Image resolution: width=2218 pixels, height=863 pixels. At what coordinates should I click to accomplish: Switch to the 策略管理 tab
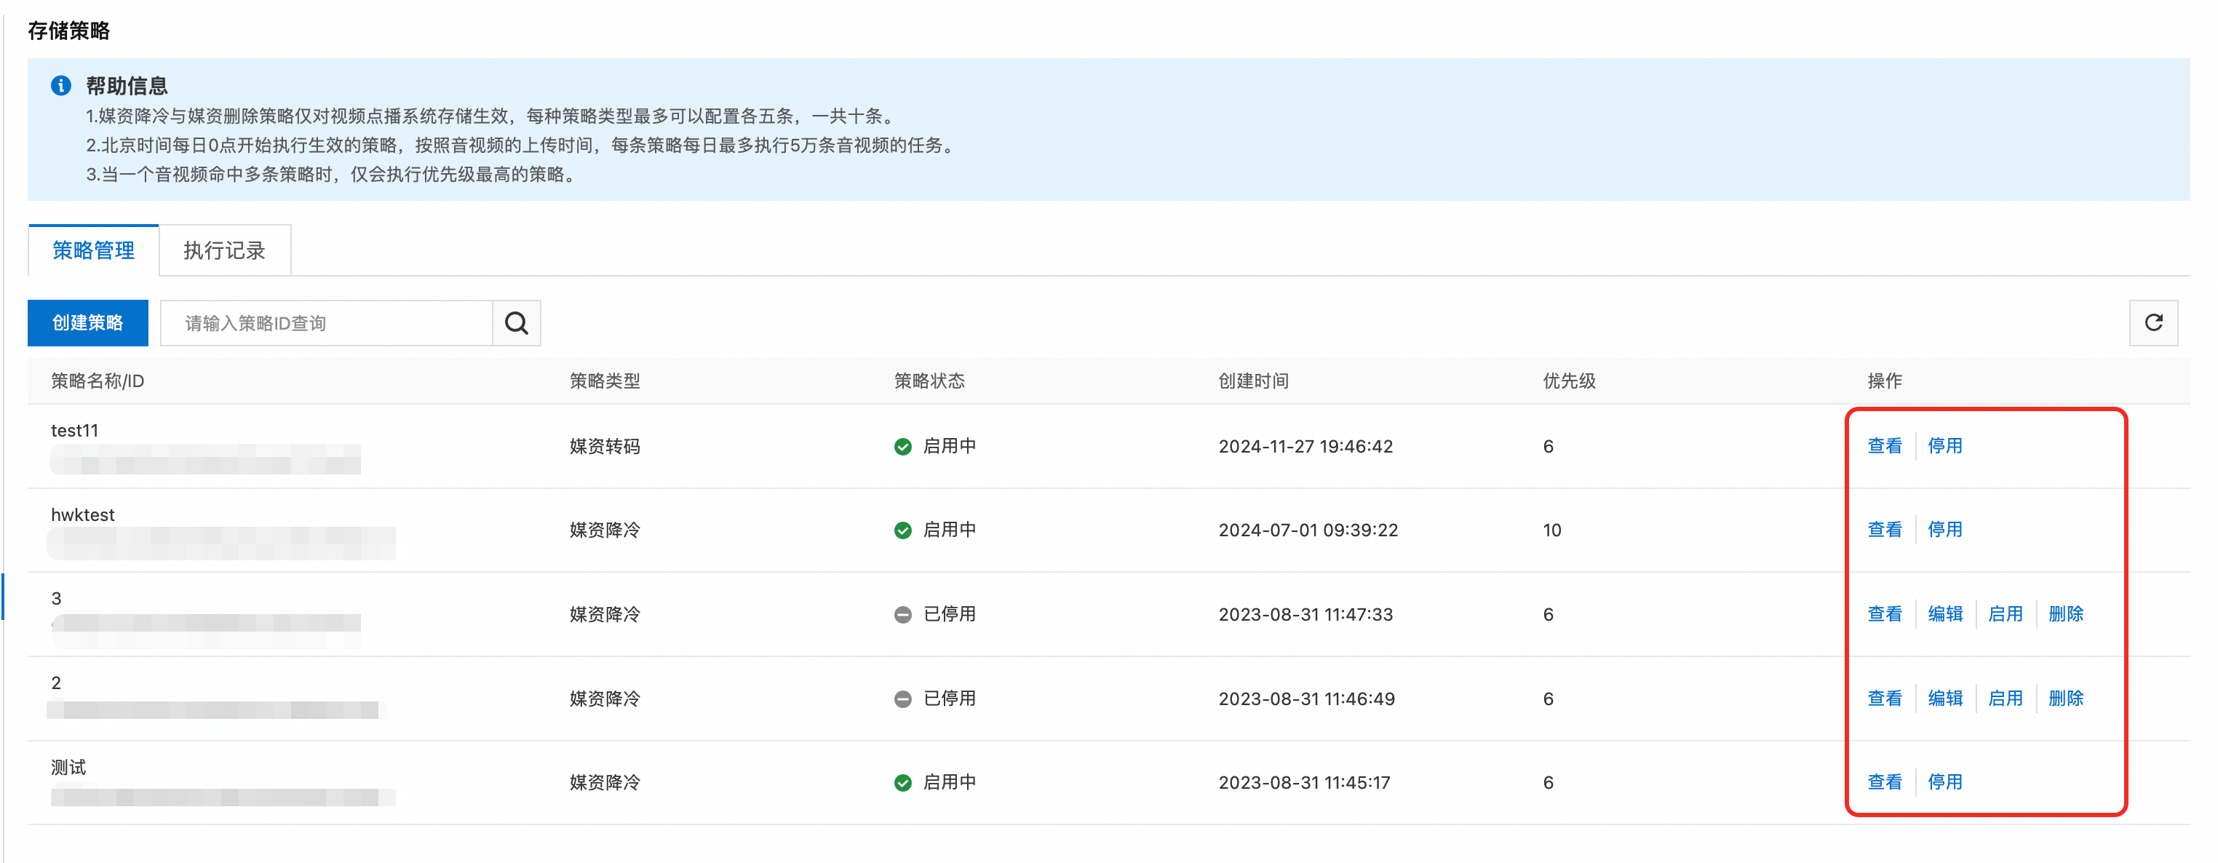click(93, 250)
